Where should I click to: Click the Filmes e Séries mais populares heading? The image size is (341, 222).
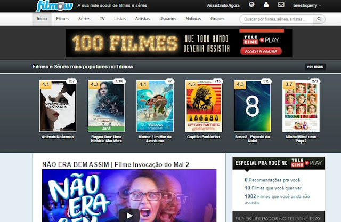83,67
